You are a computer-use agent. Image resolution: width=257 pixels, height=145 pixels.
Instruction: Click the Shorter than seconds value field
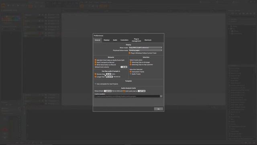[109, 74]
